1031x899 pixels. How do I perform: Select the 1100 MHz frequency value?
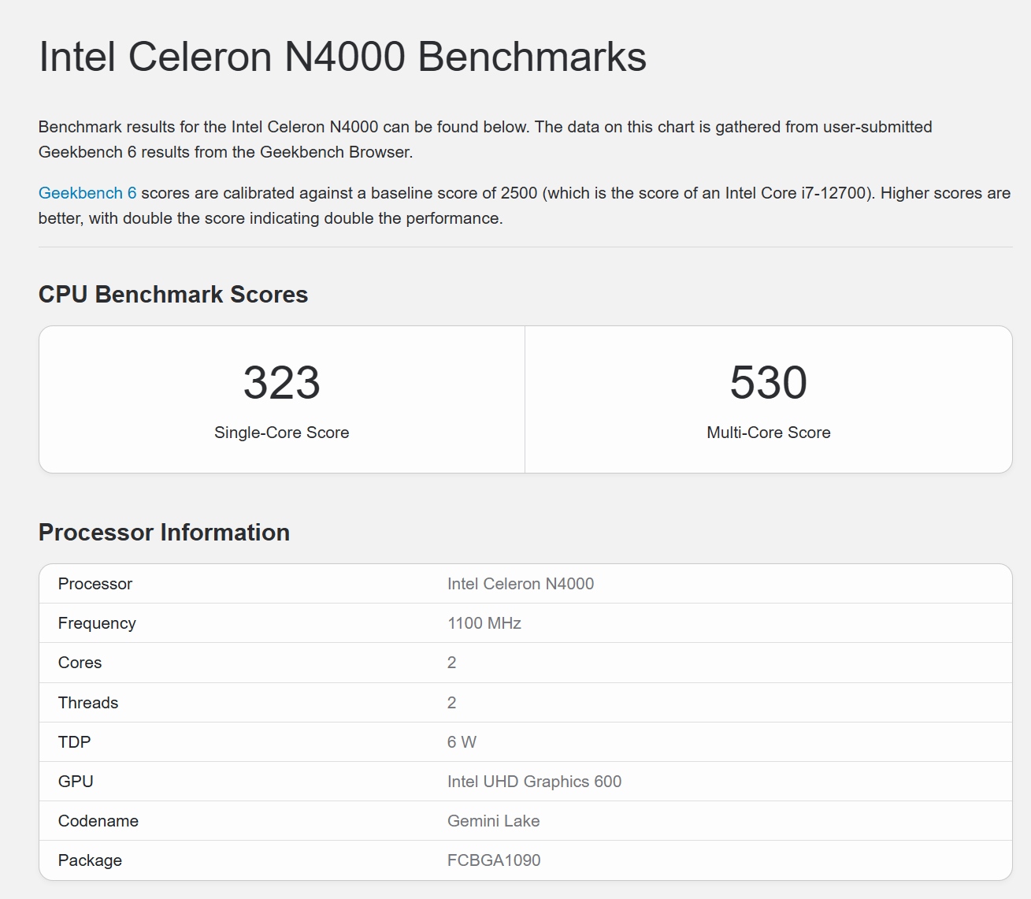(484, 623)
